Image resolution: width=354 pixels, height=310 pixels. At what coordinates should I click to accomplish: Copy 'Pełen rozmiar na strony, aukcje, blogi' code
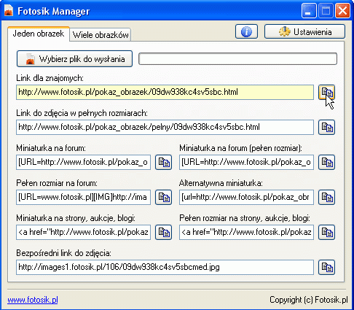pos(326,232)
